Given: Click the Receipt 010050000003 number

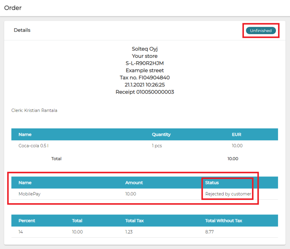Looking at the screenshot, I should pyautogui.click(x=145, y=92).
